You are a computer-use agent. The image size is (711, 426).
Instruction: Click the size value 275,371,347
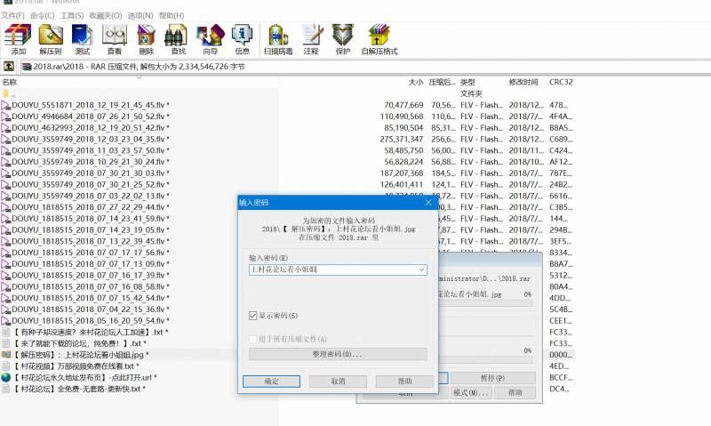pos(402,140)
